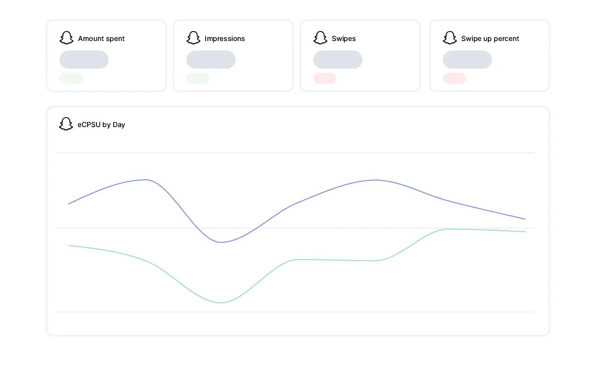Click the pink change badge under Swipes
This screenshot has height=388, width=592.
325,78
